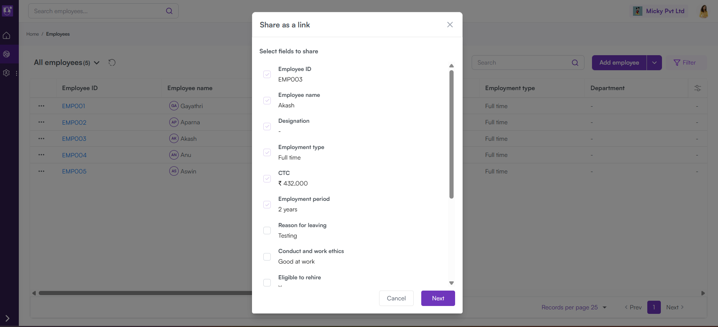Close the Share as a link dialog

pos(450,25)
